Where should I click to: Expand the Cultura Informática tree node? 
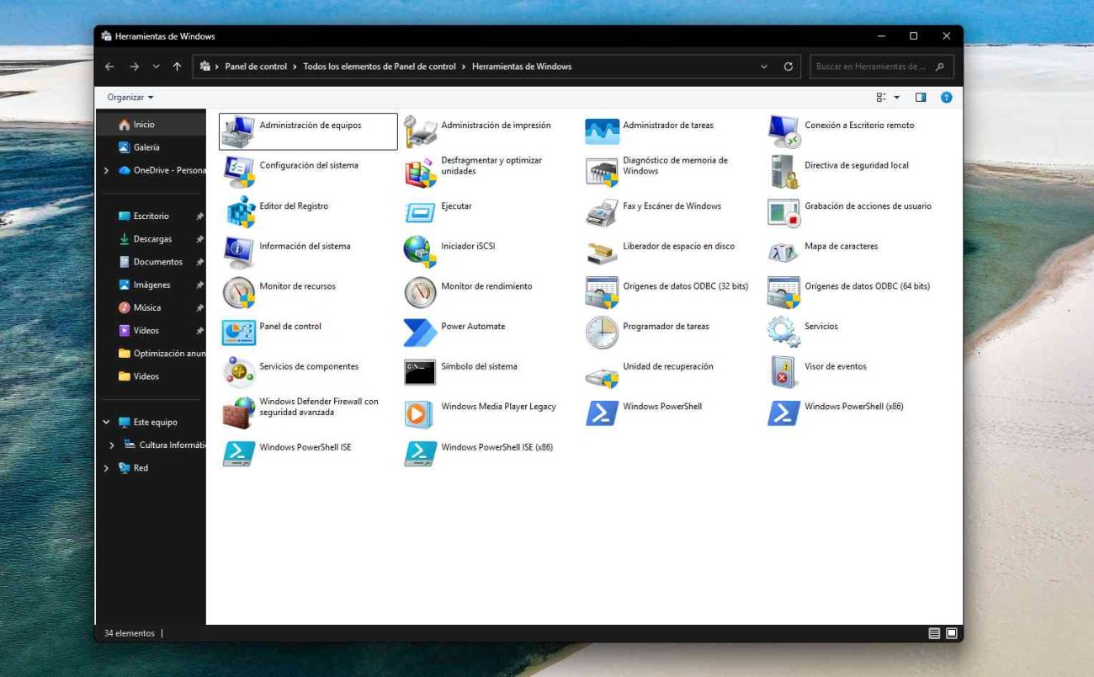[x=113, y=445]
